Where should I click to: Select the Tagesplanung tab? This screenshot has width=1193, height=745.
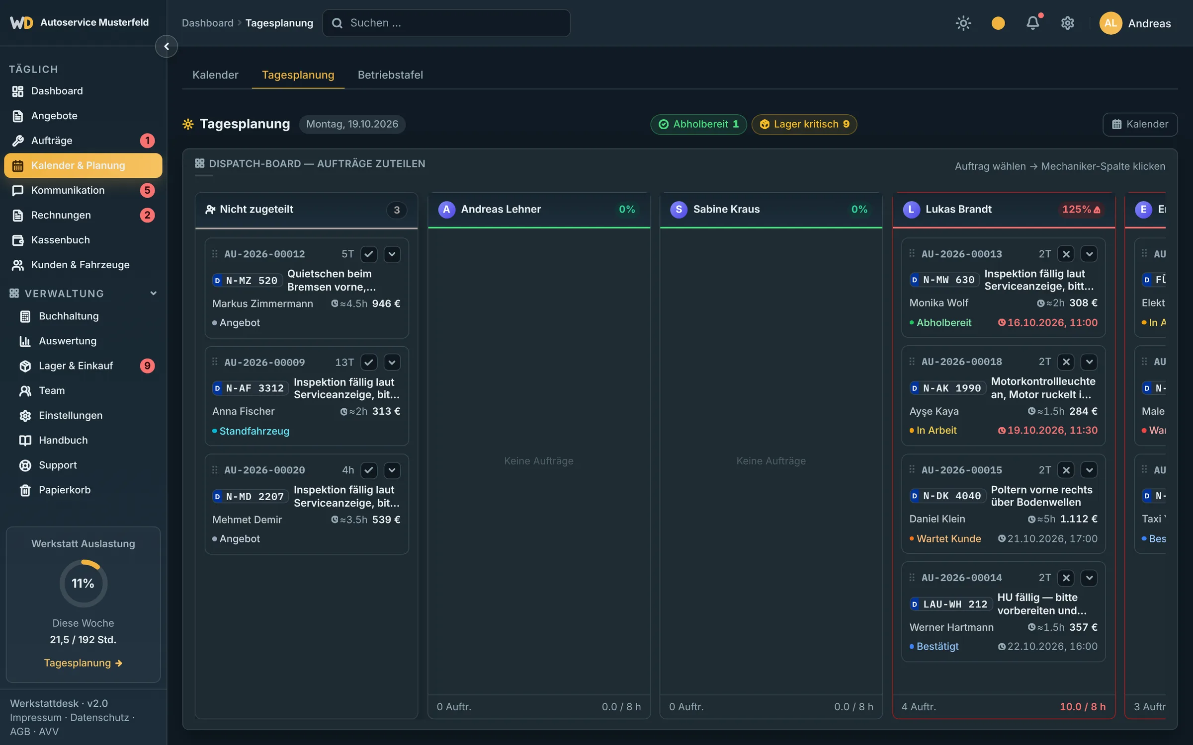coord(298,75)
